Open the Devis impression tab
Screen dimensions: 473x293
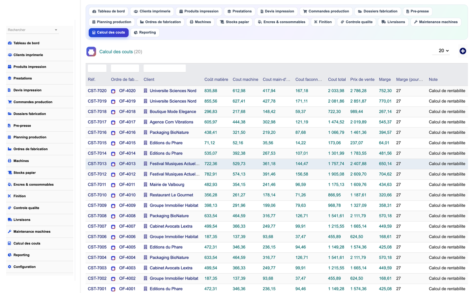276,11
